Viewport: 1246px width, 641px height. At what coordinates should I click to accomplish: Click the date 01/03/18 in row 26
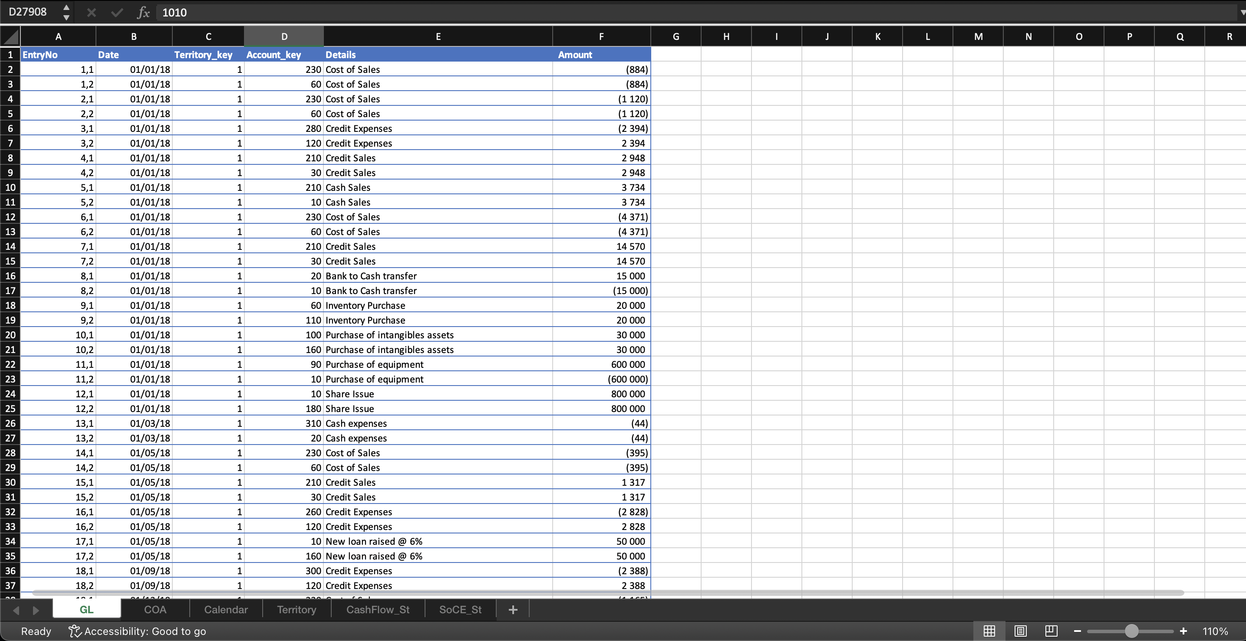134,423
